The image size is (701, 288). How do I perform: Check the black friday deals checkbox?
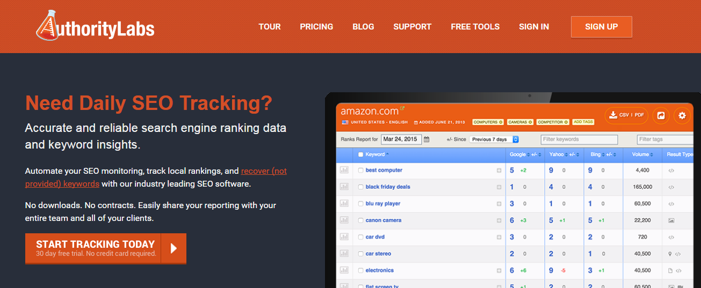click(x=361, y=187)
